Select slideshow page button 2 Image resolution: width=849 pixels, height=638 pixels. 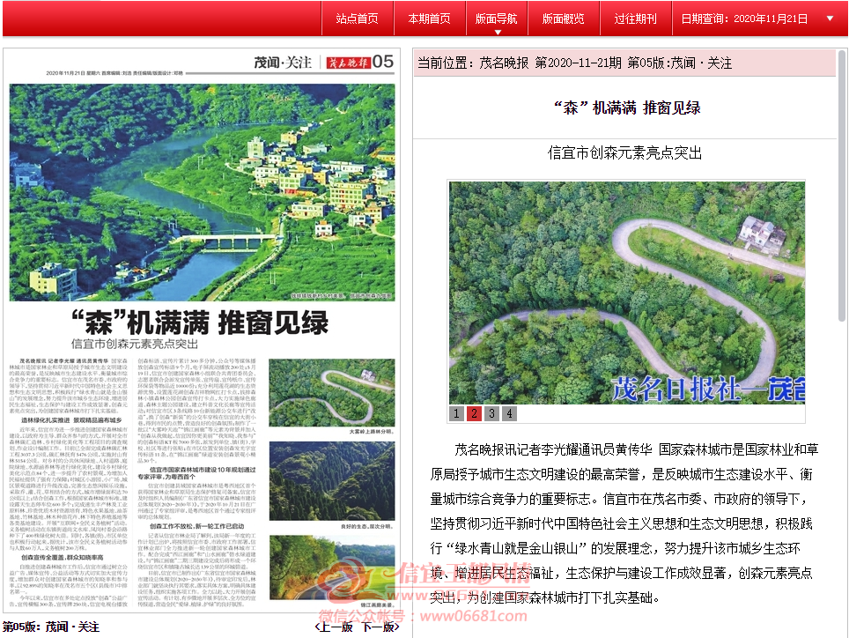475,414
